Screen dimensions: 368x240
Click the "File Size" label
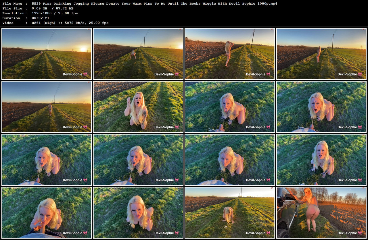12,8
